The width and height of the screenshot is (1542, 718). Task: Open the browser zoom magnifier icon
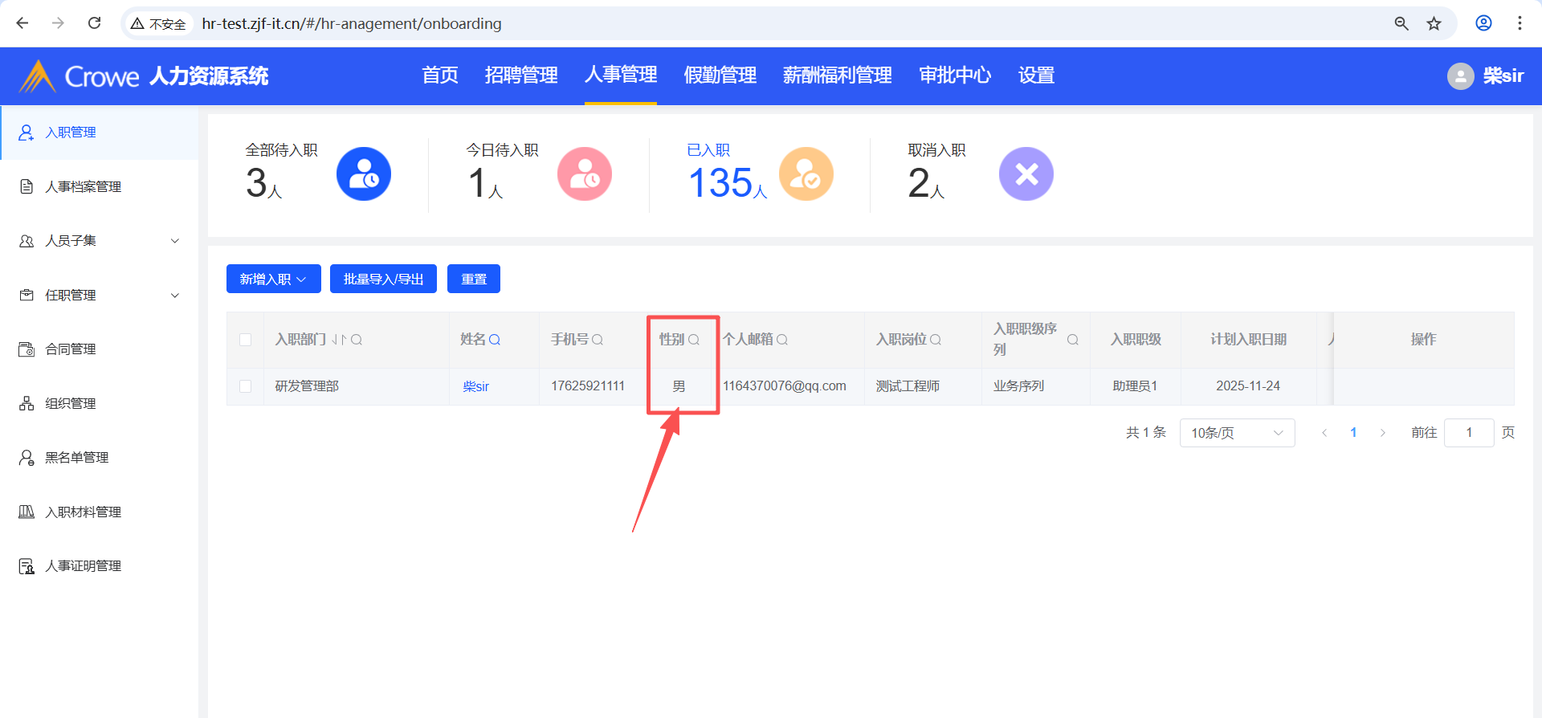(1401, 23)
